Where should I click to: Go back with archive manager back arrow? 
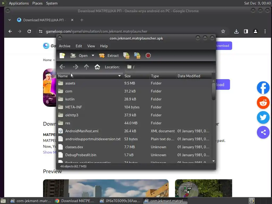(x=62, y=67)
